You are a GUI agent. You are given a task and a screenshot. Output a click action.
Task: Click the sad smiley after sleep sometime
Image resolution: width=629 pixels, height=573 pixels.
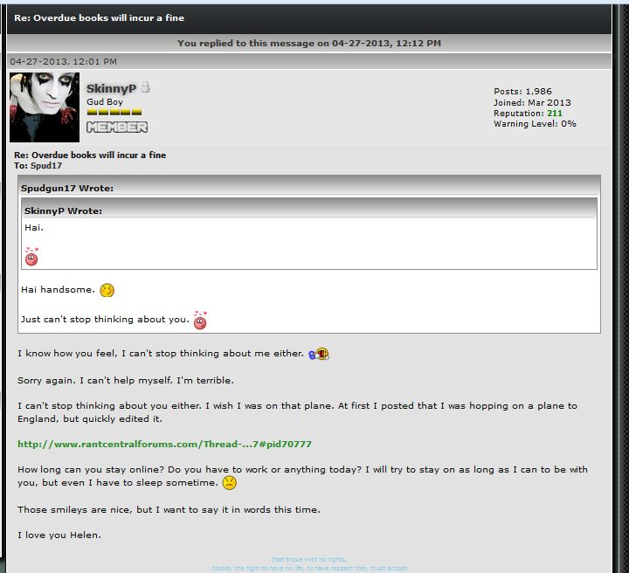[x=230, y=482]
